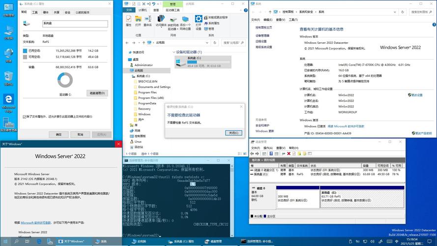
Task: Click the taskbar search magnifier icon
Action: pyautogui.click(x=16, y=241)
